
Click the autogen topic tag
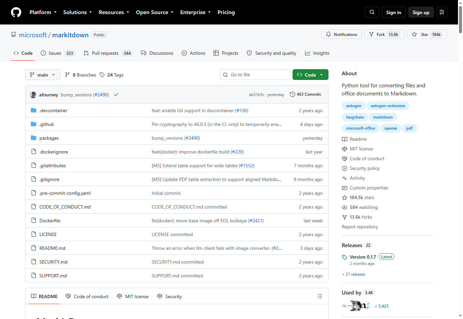click(x=354, y=106)
